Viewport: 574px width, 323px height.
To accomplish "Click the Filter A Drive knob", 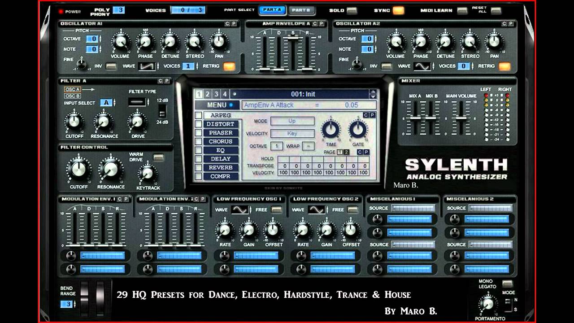I will 137,121.
